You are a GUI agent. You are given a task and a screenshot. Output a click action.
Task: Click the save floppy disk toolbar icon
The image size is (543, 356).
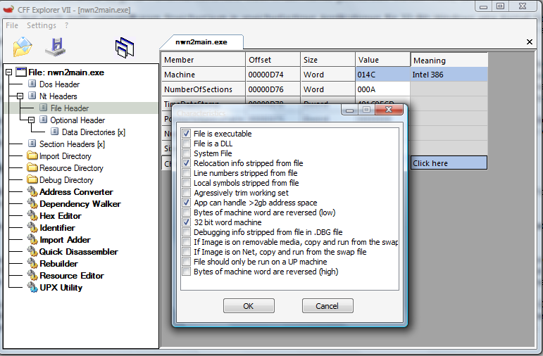click(56, 46)
